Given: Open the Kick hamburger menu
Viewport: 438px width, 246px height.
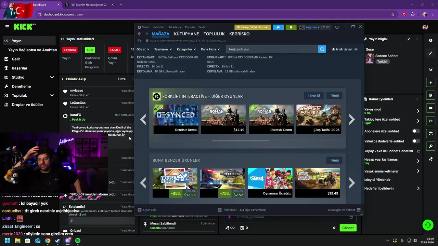Looking at the screenshot, I should (x=7, y=27).
